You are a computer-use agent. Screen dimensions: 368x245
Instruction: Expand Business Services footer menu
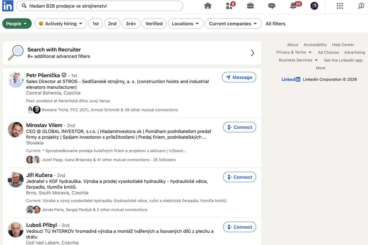[298, 60]
